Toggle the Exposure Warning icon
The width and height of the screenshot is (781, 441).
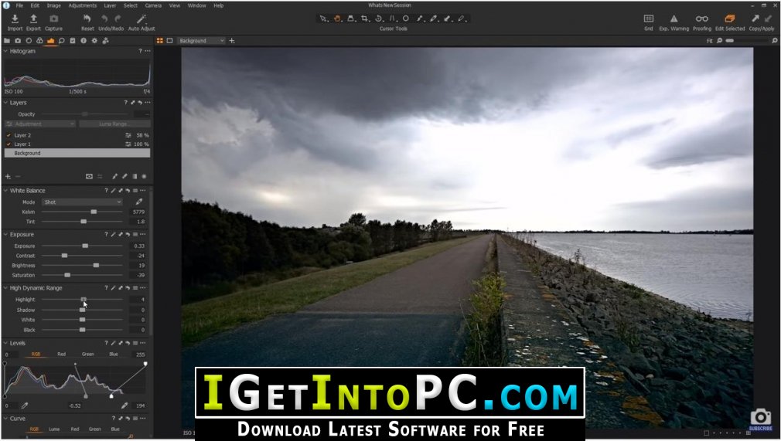(674, 19)
